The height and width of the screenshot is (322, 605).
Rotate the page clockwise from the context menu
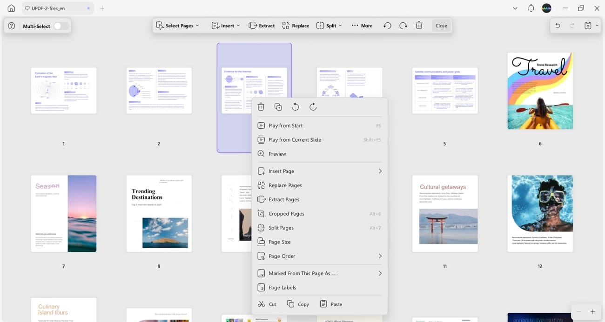point(313,106)
